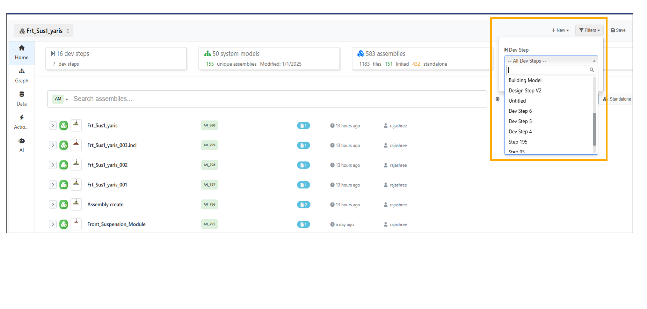Click the Dev Step list scrollbar thumb
Image resolution: width=647 pixels, height=309 pixels.
point(594,129)
